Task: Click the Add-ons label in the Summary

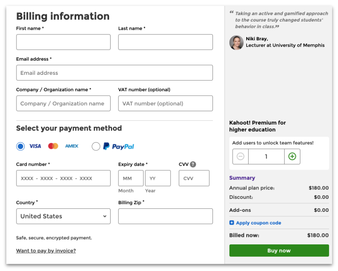Action: point(240,210)
